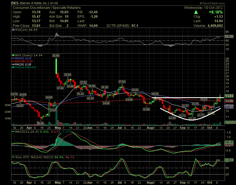Click the volume bars icon in the legend

13,67
